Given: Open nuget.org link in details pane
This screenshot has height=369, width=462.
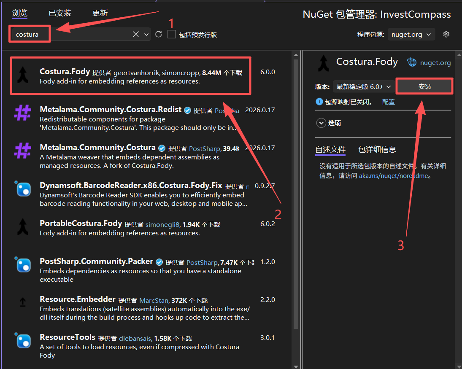Looking at the screenshot, I should click(435, 63).
